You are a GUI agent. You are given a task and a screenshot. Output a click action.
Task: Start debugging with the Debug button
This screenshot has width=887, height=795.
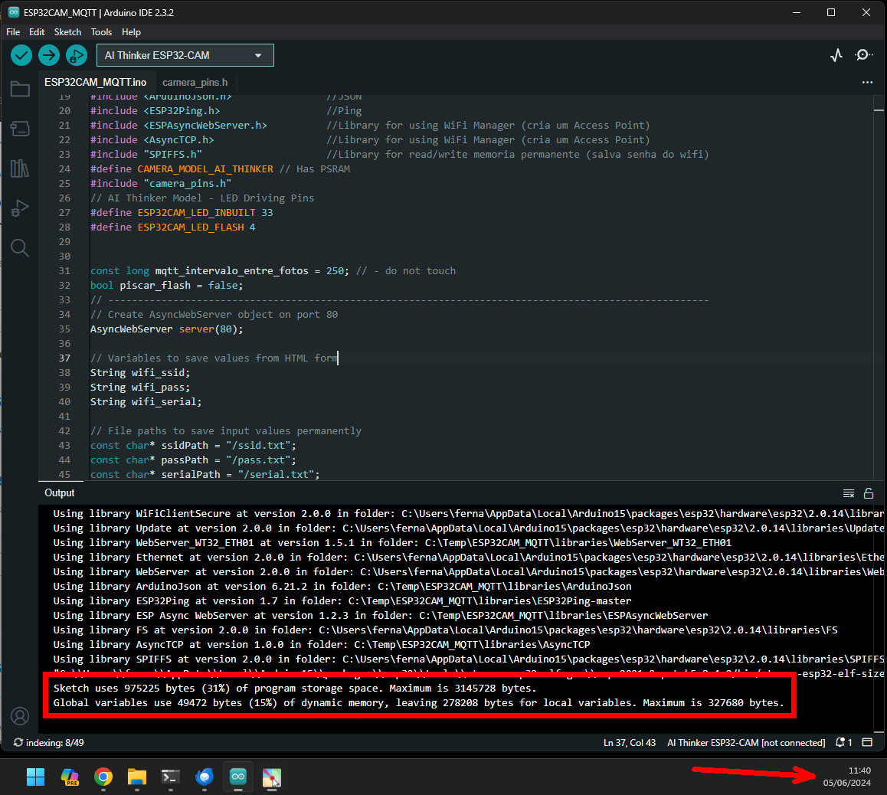pyautogui.click(x=76, y=55)
